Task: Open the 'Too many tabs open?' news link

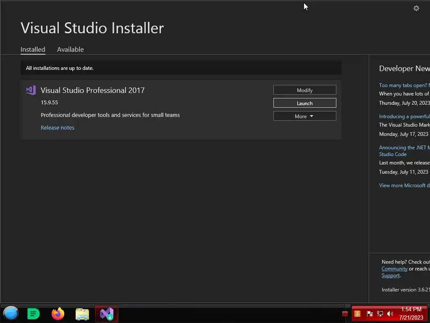Action: pyautogui.click(x=404, y=85)
